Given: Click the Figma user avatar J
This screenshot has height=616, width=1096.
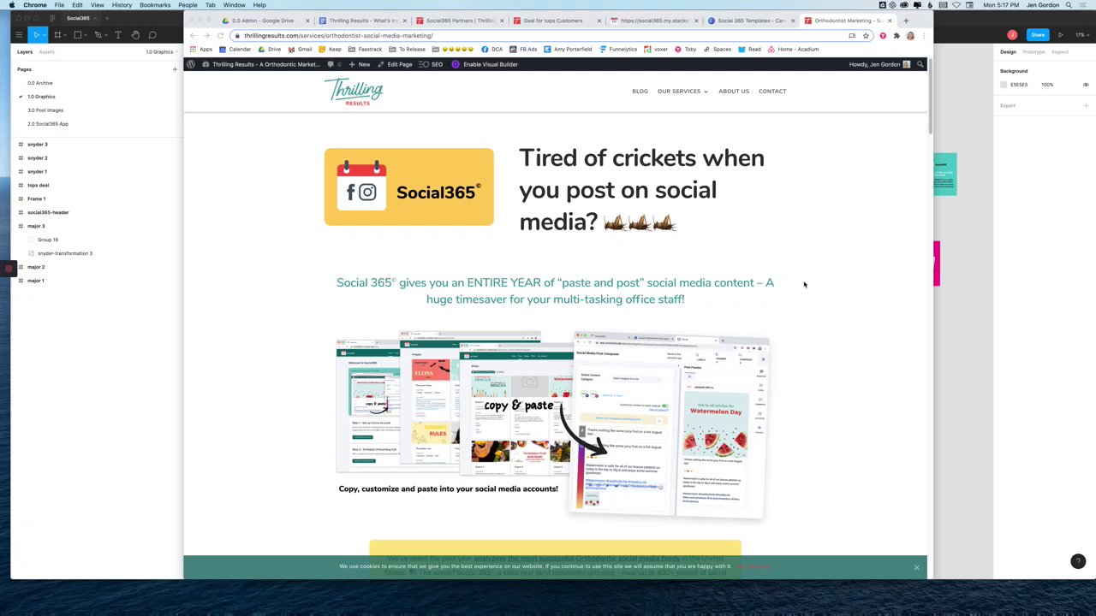Looking at the screenshot, I should [x=1012, y=35].
